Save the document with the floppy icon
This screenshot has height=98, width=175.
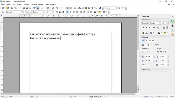12,8
